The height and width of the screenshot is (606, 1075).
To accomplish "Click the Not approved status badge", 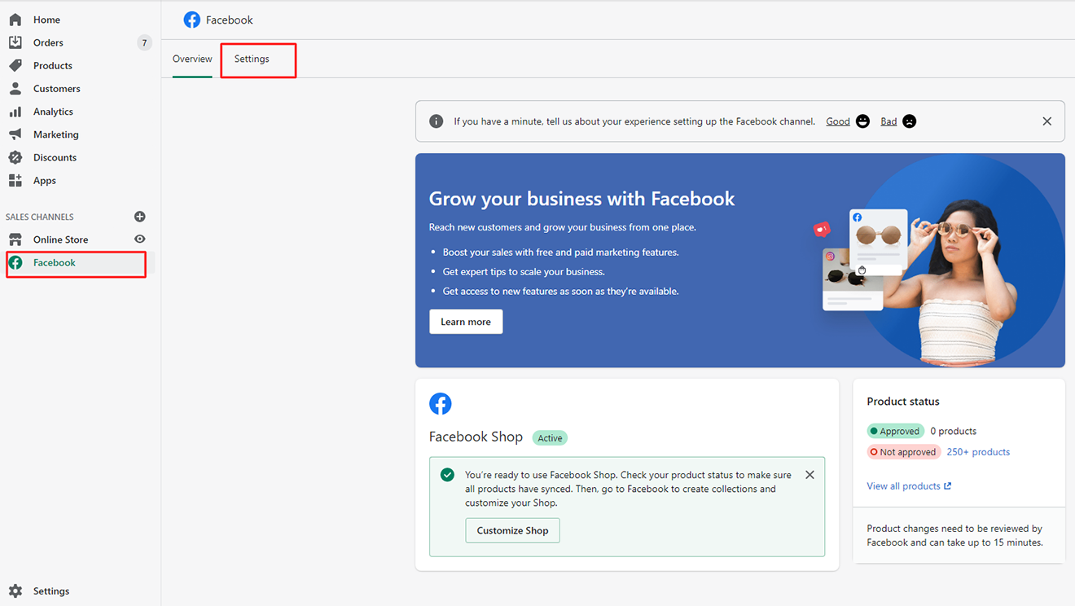I will (x=903, y=452).
